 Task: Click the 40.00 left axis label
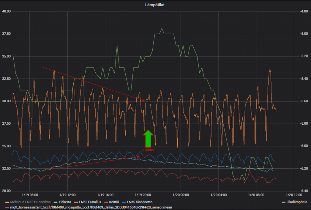[x=6, y=12]
